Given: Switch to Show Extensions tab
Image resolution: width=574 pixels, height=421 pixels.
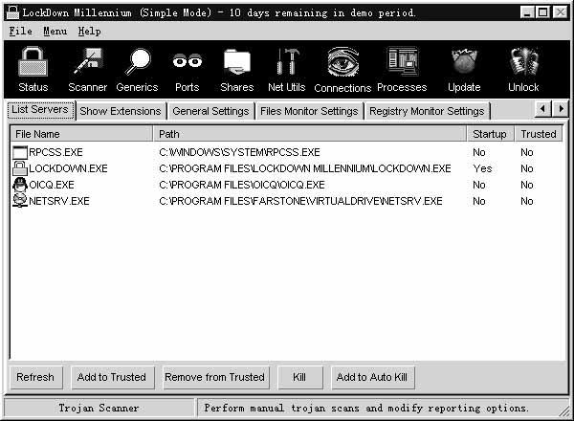Looking at the screenshot, I should pos(121,111).
